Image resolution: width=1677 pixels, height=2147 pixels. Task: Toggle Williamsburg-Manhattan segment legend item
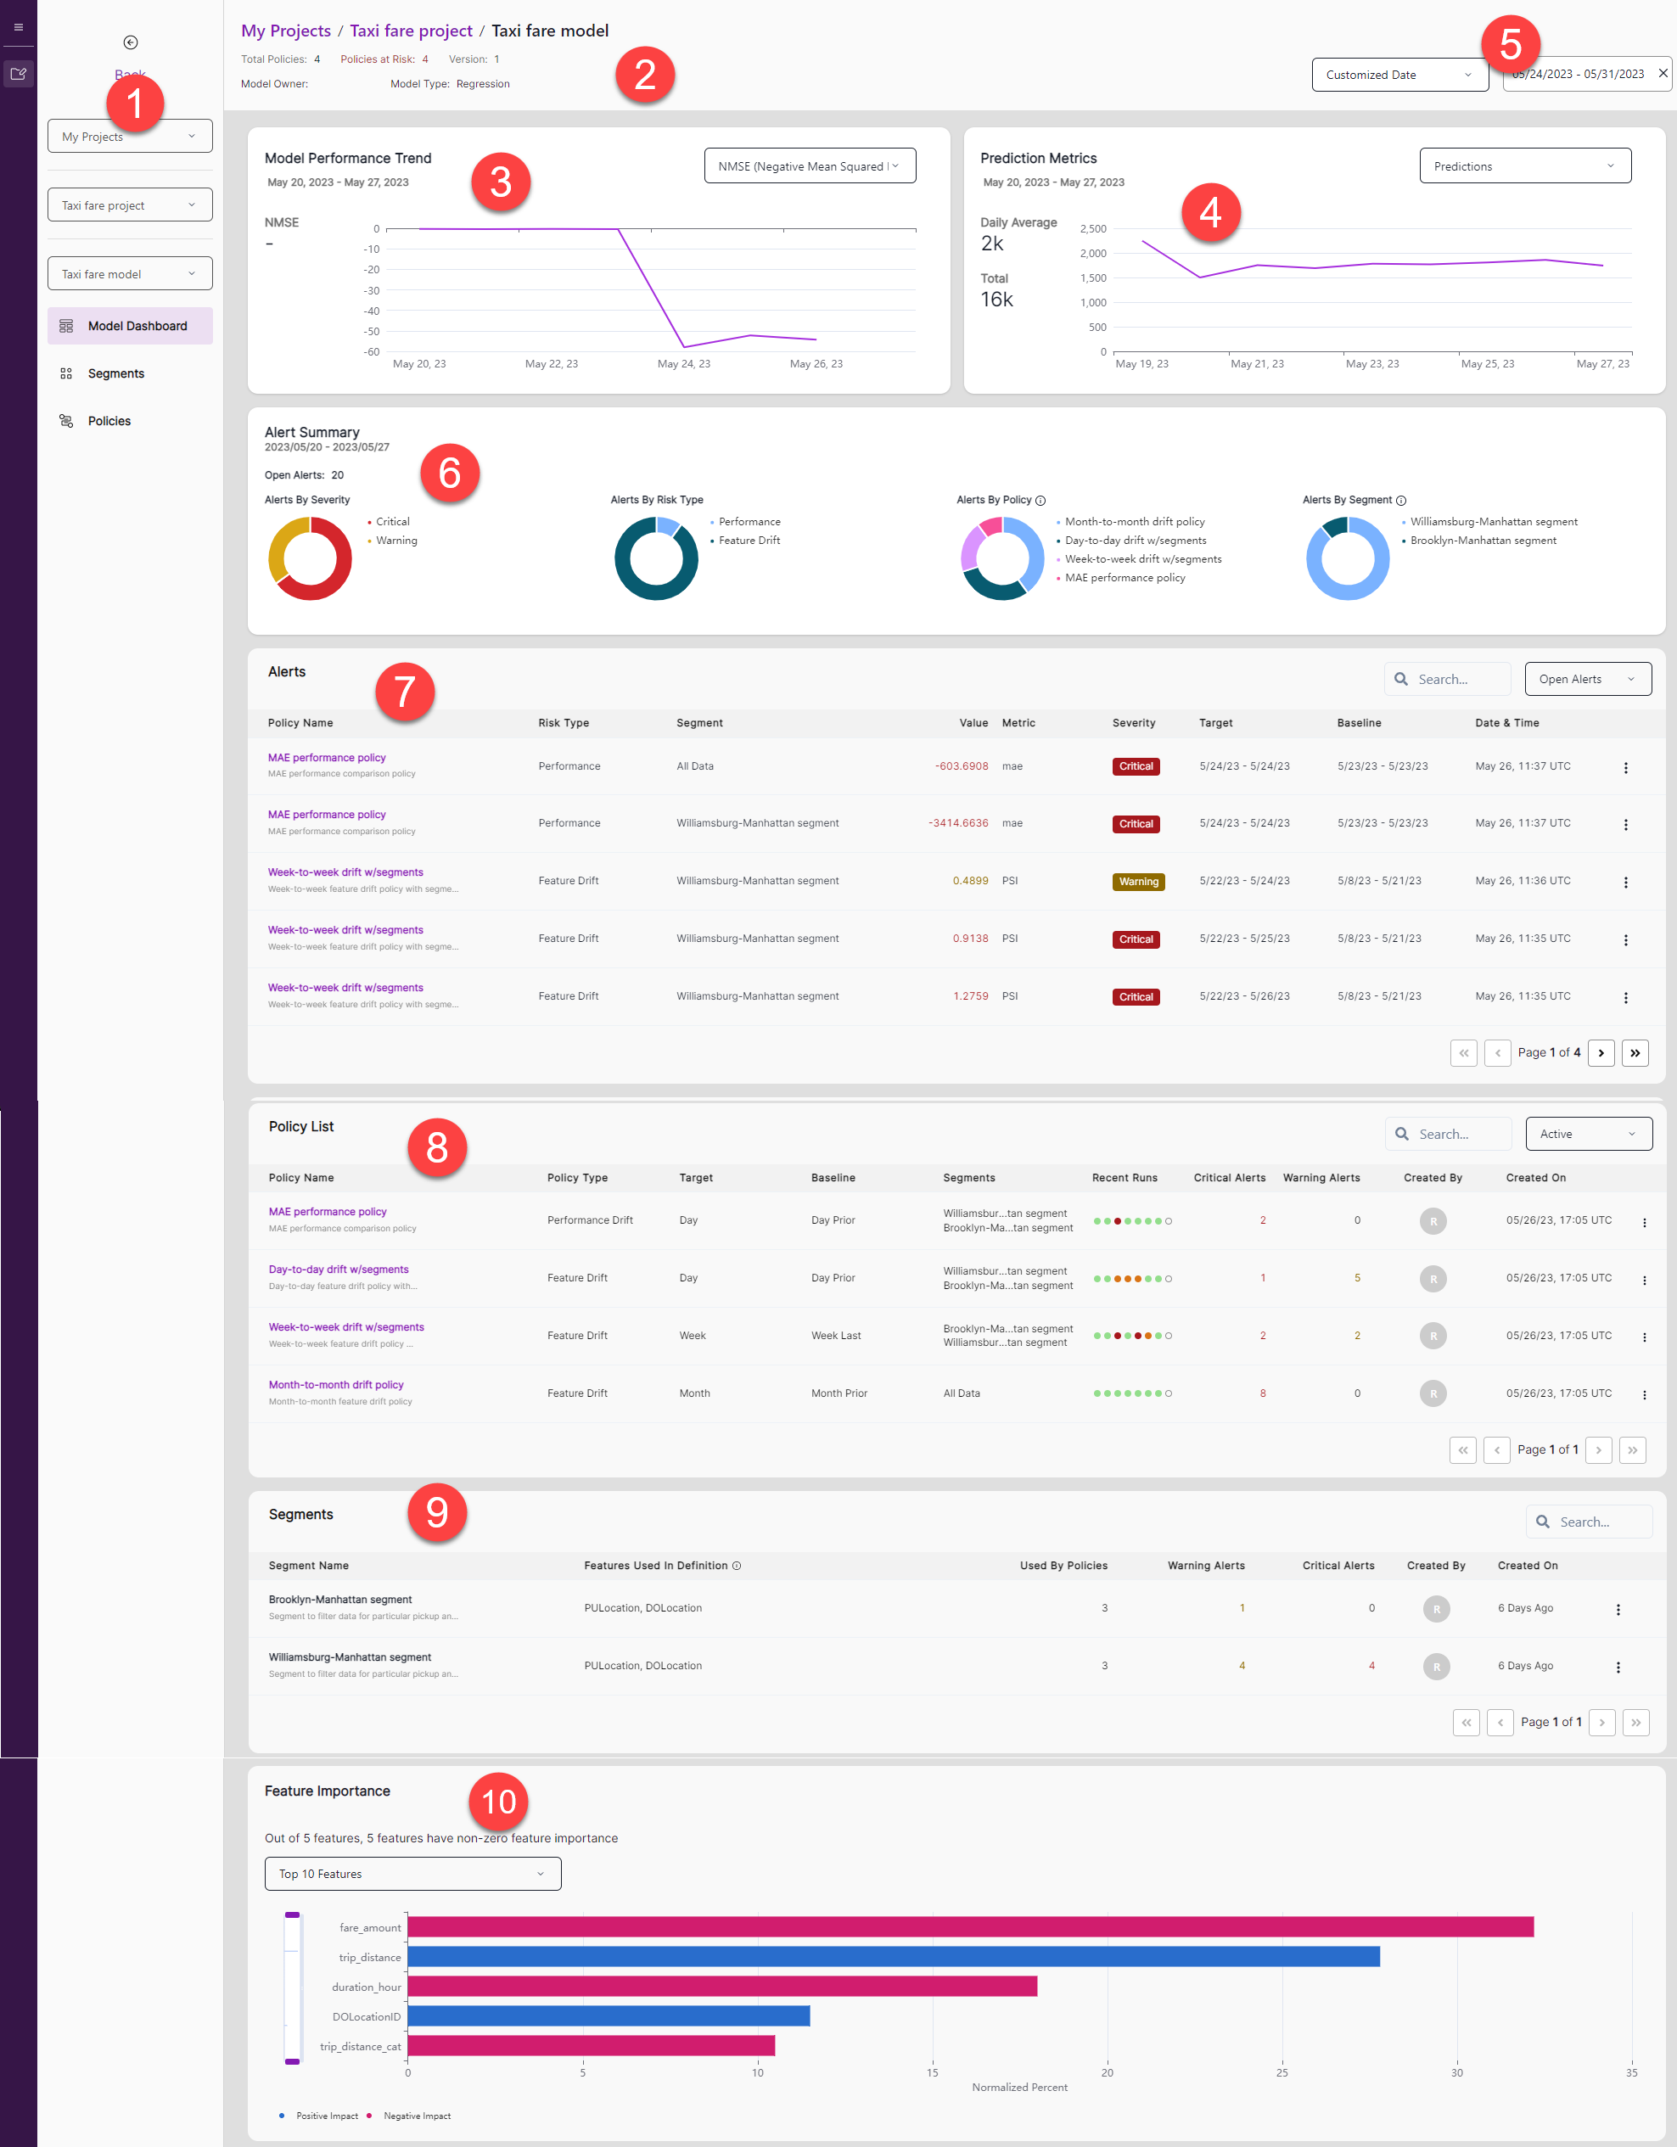click(1489, 522)
